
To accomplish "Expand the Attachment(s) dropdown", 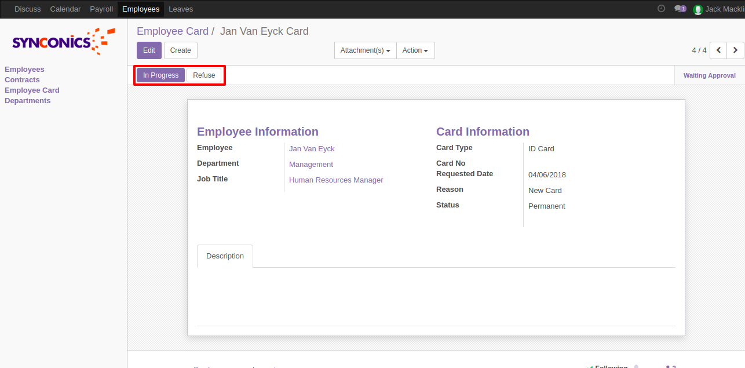I will tap(365, 50).
